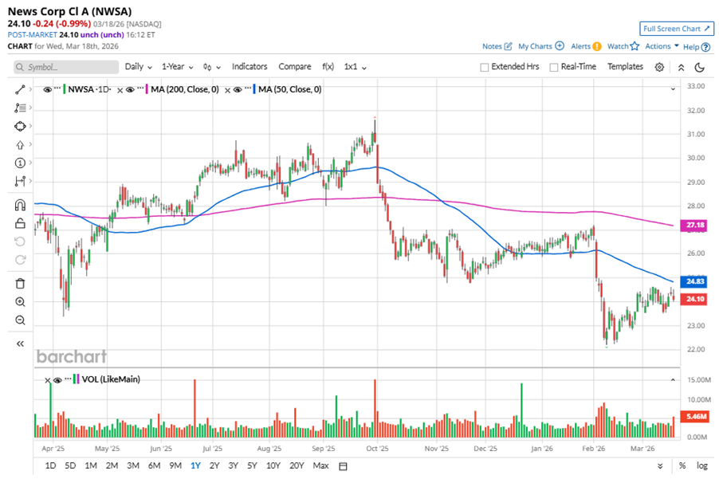Delete drawings with trash can icon

pos(20,284)
